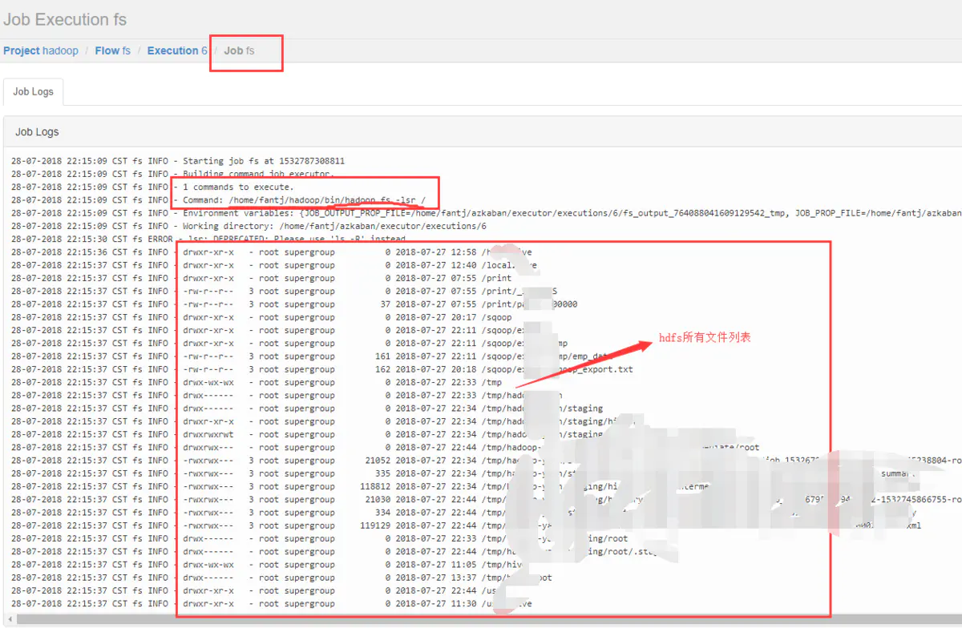This screenshot has width=962, height=628.
Task: Click the listing row with file size 119129
Action: [x=467, y=525]
